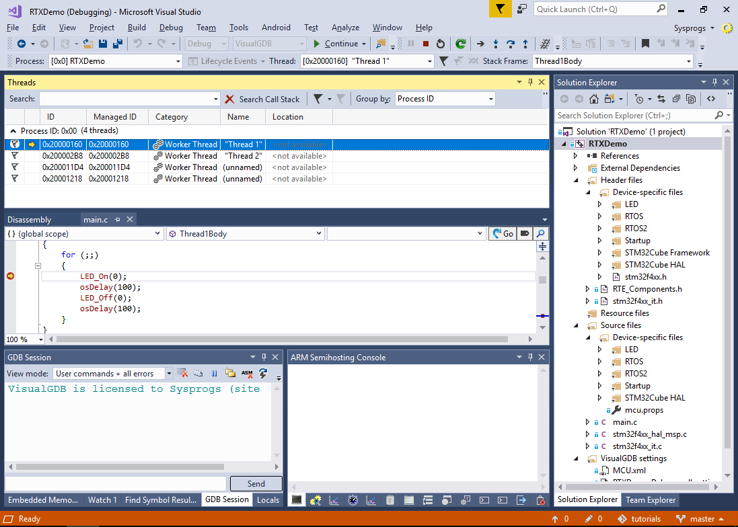Toggle the flag on thread 0x20000160
The width and height of the screenshot is (738, 527).
pyautogui.click(x=15, y=145)
